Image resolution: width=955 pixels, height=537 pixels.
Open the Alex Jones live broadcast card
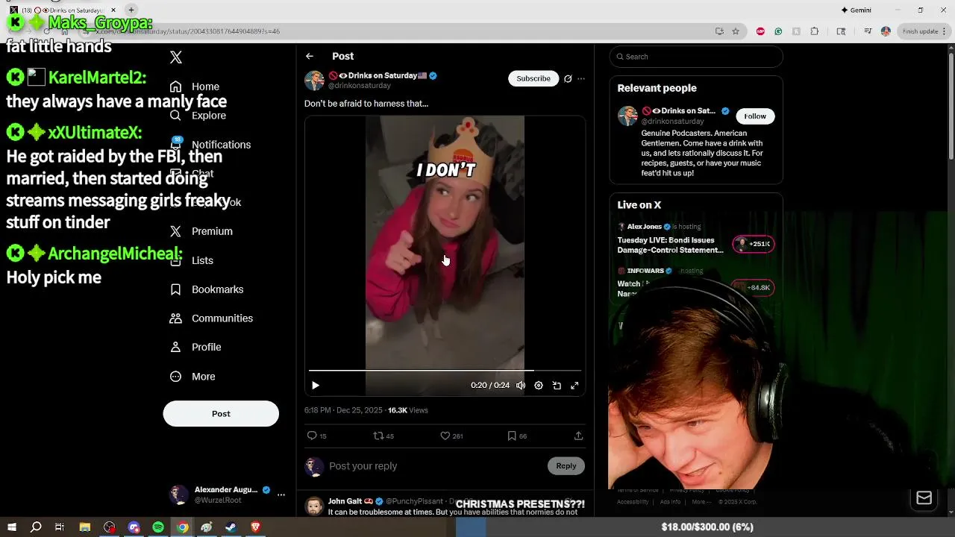tap(695, 239)
